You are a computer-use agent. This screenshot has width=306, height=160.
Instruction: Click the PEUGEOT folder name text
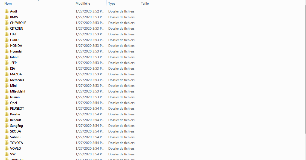17,108
